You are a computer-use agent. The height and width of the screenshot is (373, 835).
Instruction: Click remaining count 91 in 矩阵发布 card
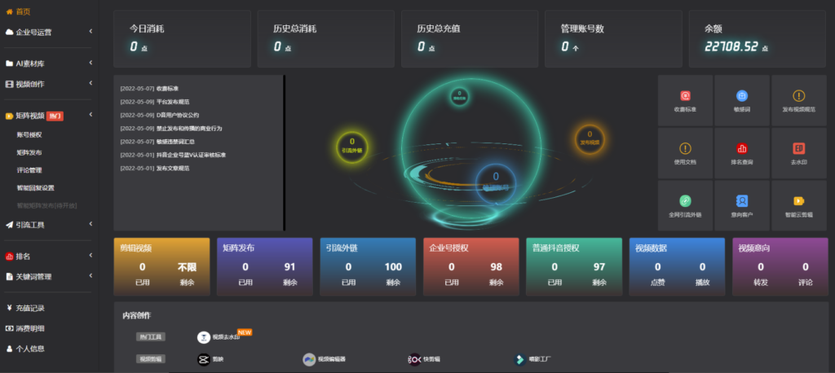click(290, 267)
